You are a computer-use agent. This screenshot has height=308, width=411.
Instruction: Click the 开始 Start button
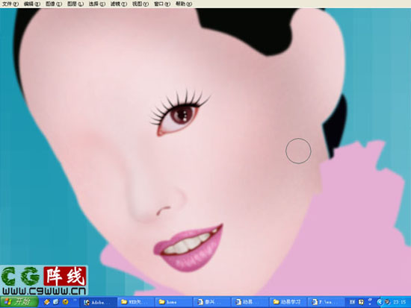click(19, 302)
